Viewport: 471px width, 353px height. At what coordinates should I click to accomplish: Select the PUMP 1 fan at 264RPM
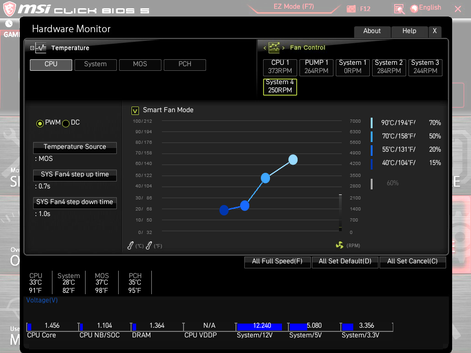coord(316,68)
